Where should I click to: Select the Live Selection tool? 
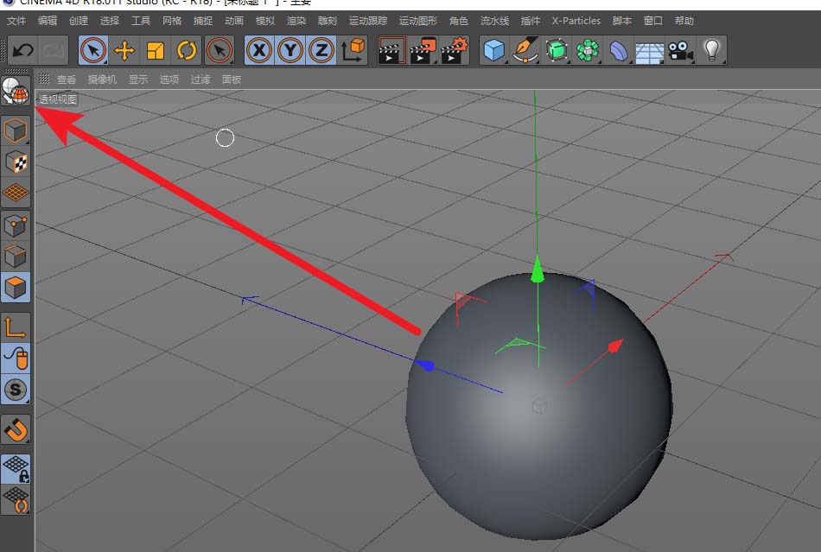92,51
